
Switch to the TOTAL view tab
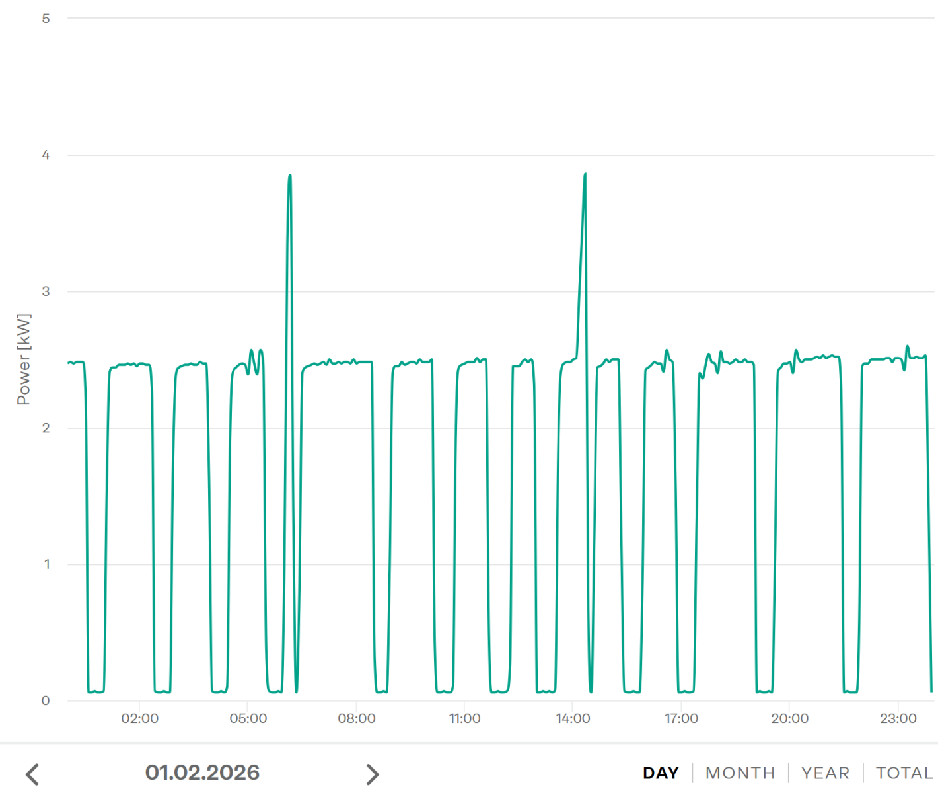click(904, 773)
